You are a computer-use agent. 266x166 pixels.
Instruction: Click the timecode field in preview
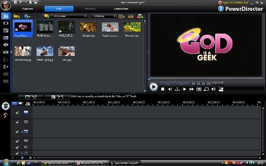coord(201,84)
